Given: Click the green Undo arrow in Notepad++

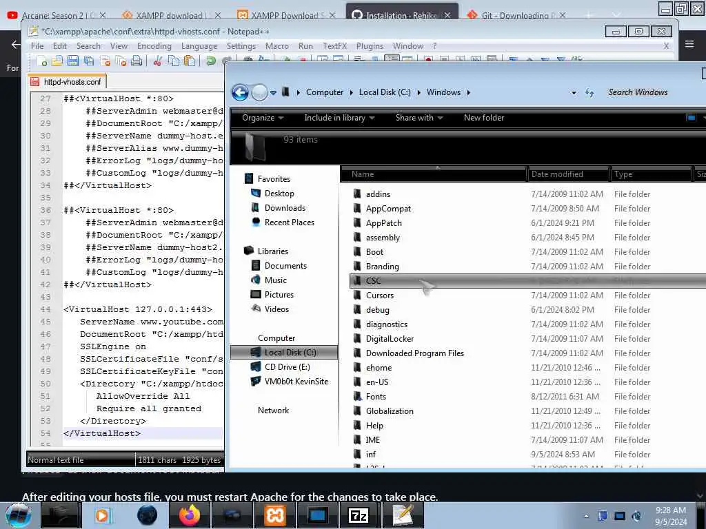Looking at the screenshot, I should [x=211, y=61].
